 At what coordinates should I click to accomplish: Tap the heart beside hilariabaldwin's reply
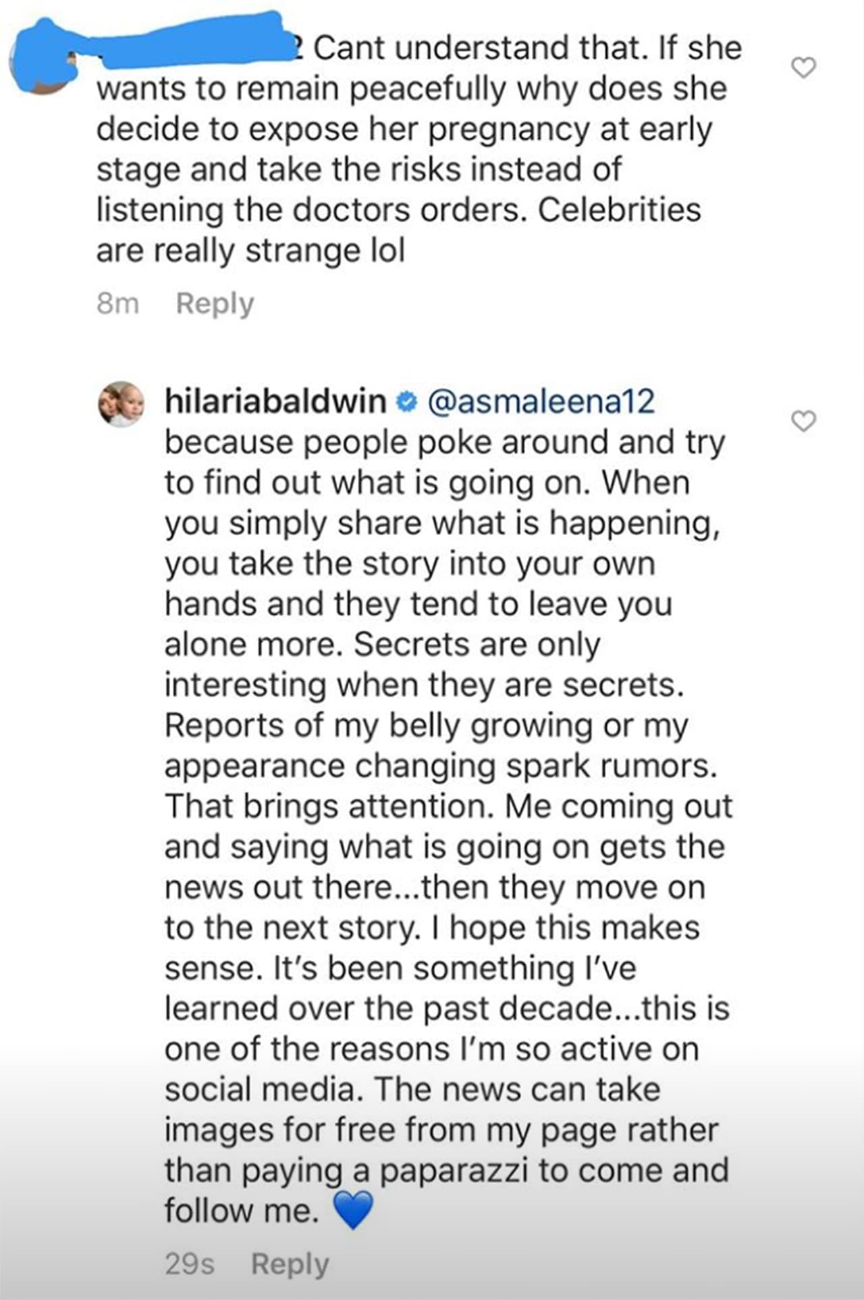pyautogui.click(x=803, y=421)
